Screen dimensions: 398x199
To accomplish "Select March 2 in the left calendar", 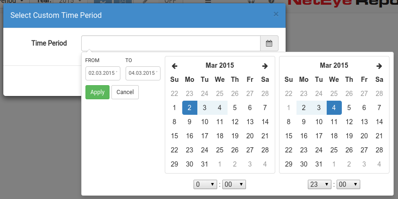I will (x=190, y=108).
